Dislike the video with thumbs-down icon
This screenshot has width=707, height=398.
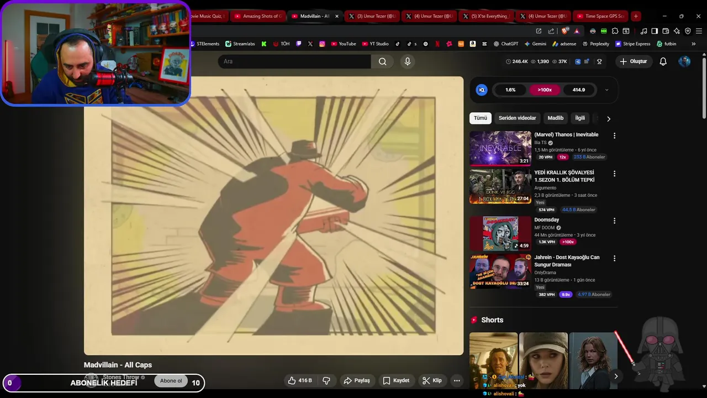point(326,380)
